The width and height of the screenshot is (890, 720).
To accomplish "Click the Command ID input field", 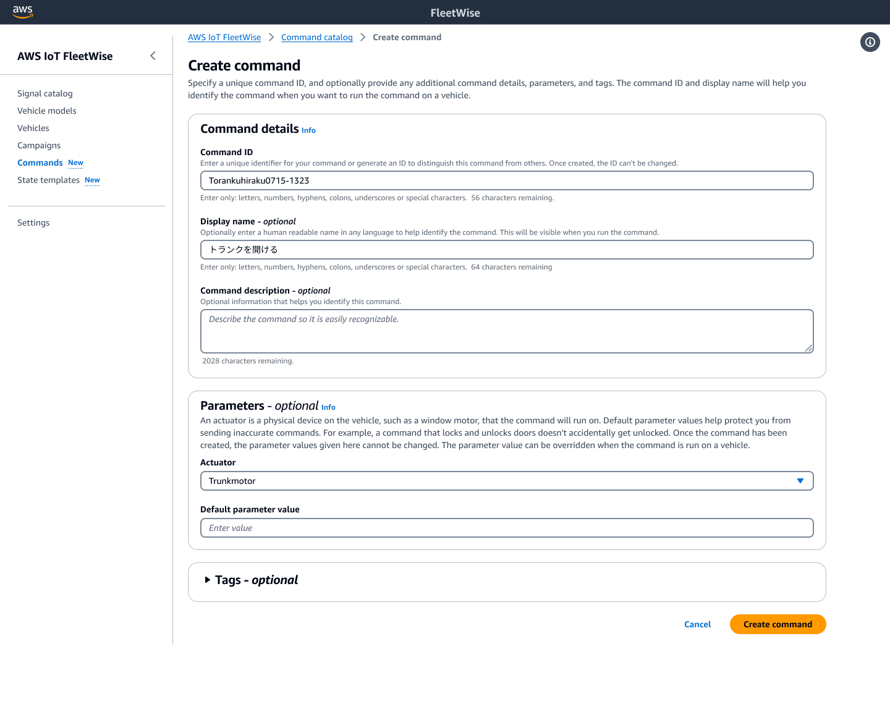I will 507,180.
